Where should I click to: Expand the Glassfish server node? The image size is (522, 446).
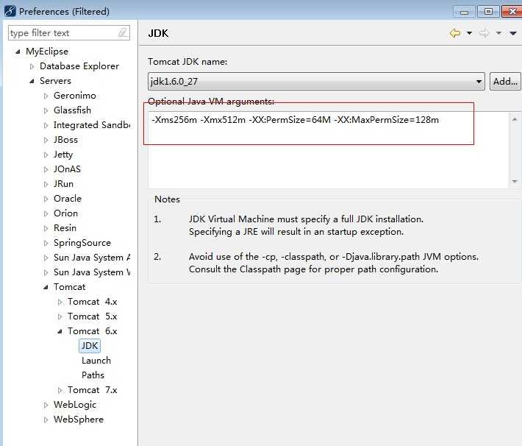coord(46,110)
